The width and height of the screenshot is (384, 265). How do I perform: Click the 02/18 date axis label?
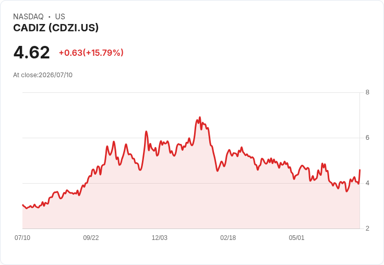[228, 238]
